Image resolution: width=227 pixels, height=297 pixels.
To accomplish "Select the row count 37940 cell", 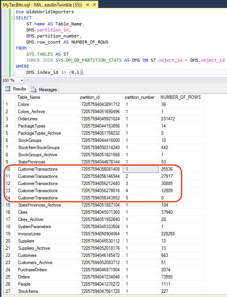I will [182, 212].
